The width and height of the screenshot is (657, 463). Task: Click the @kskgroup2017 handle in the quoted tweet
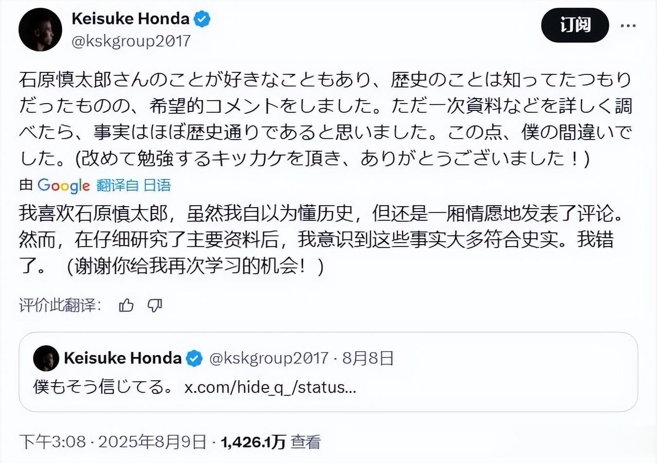[x=269, y=358]
